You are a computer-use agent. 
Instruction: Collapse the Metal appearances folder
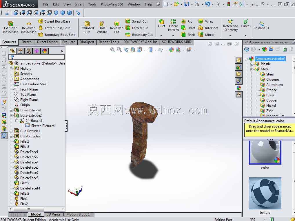252,69
